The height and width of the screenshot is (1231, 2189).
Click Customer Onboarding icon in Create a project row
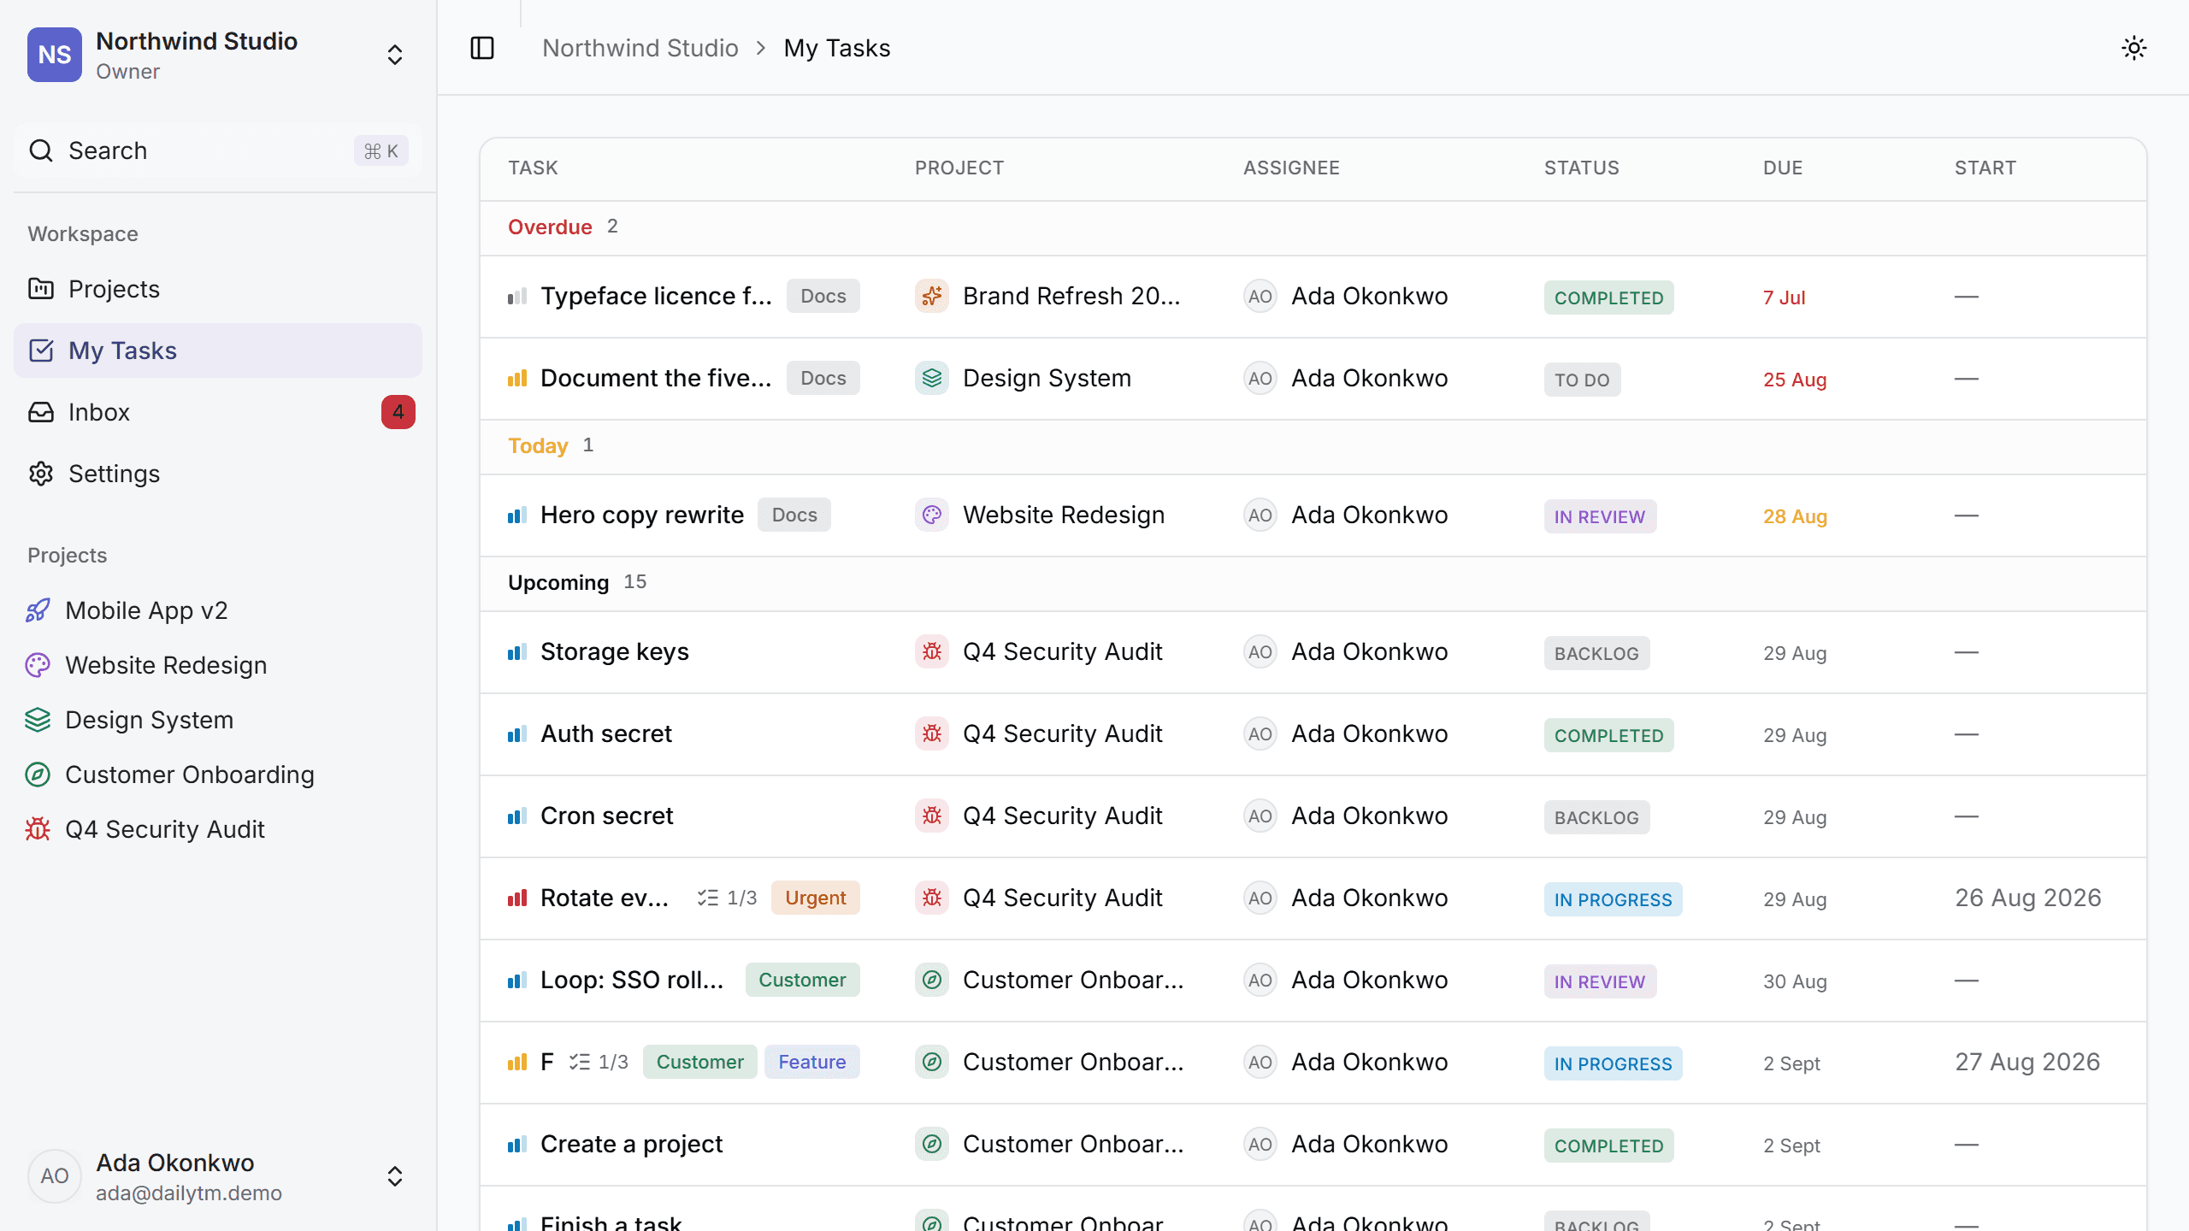point(932,1144)
